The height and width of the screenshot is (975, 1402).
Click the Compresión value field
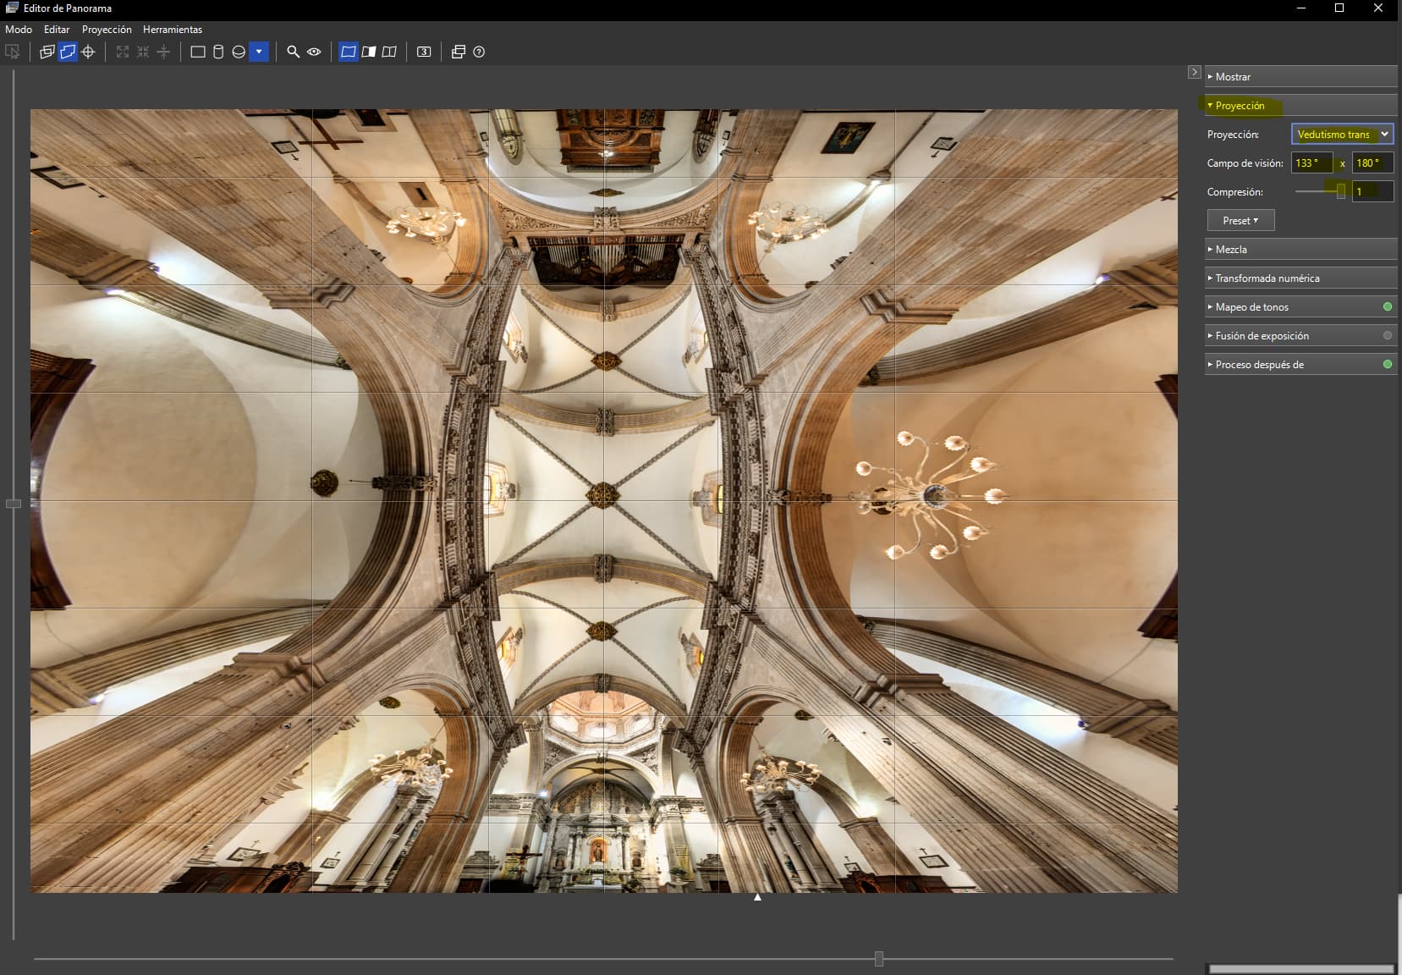(x=1372, y=191)
